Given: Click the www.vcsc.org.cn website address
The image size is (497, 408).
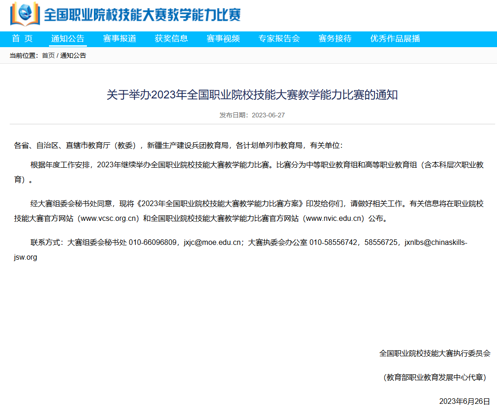Looking at the screenshot, I should pyautogui.click(x=108, y=219).
